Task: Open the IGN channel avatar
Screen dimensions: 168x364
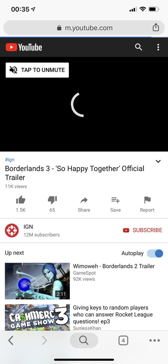Action: [x=12, y=231]
